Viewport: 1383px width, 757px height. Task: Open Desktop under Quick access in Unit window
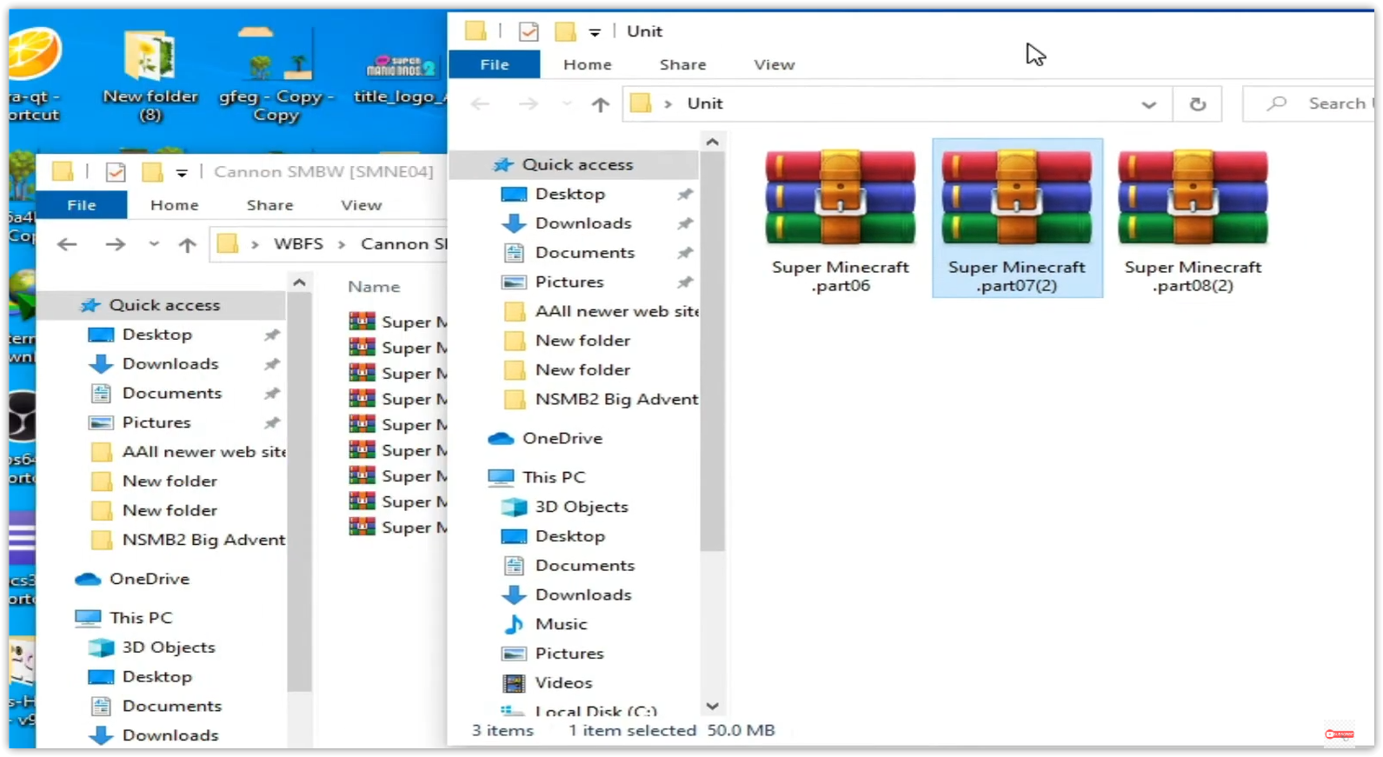(570, 194)
